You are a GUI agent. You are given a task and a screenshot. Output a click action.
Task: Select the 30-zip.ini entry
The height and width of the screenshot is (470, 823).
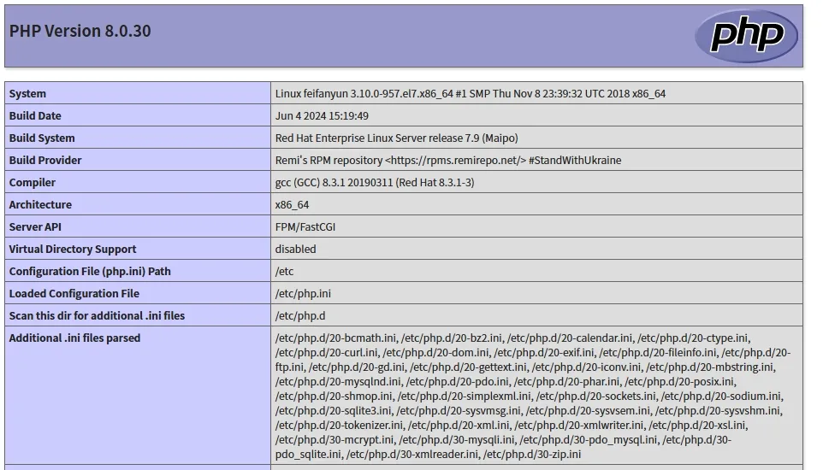pyautogui.click(x=532, y=455)
